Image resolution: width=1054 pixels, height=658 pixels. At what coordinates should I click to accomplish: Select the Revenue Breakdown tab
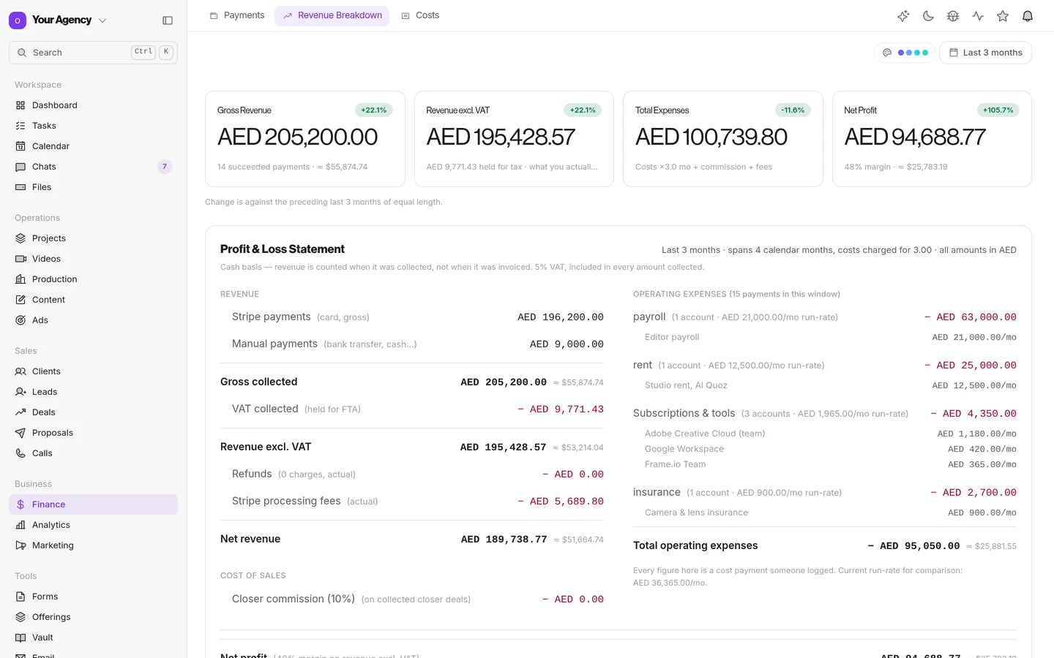(332, 15)
